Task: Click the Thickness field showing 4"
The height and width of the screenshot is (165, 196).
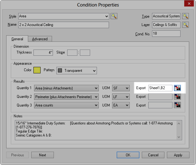Action: click(43, 53)
